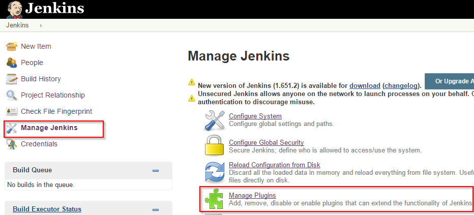Open the Credentials link
Screen dimensions: 474x215
[39, 144]
